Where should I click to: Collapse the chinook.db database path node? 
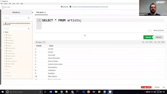pyautogui.click(x=4, y=23)
